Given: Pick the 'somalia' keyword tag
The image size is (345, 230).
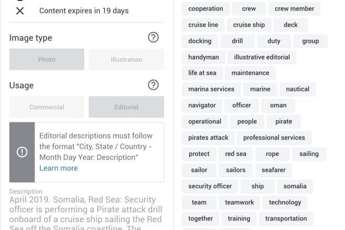Looking at the screenshot, I should tap(295, 186).
